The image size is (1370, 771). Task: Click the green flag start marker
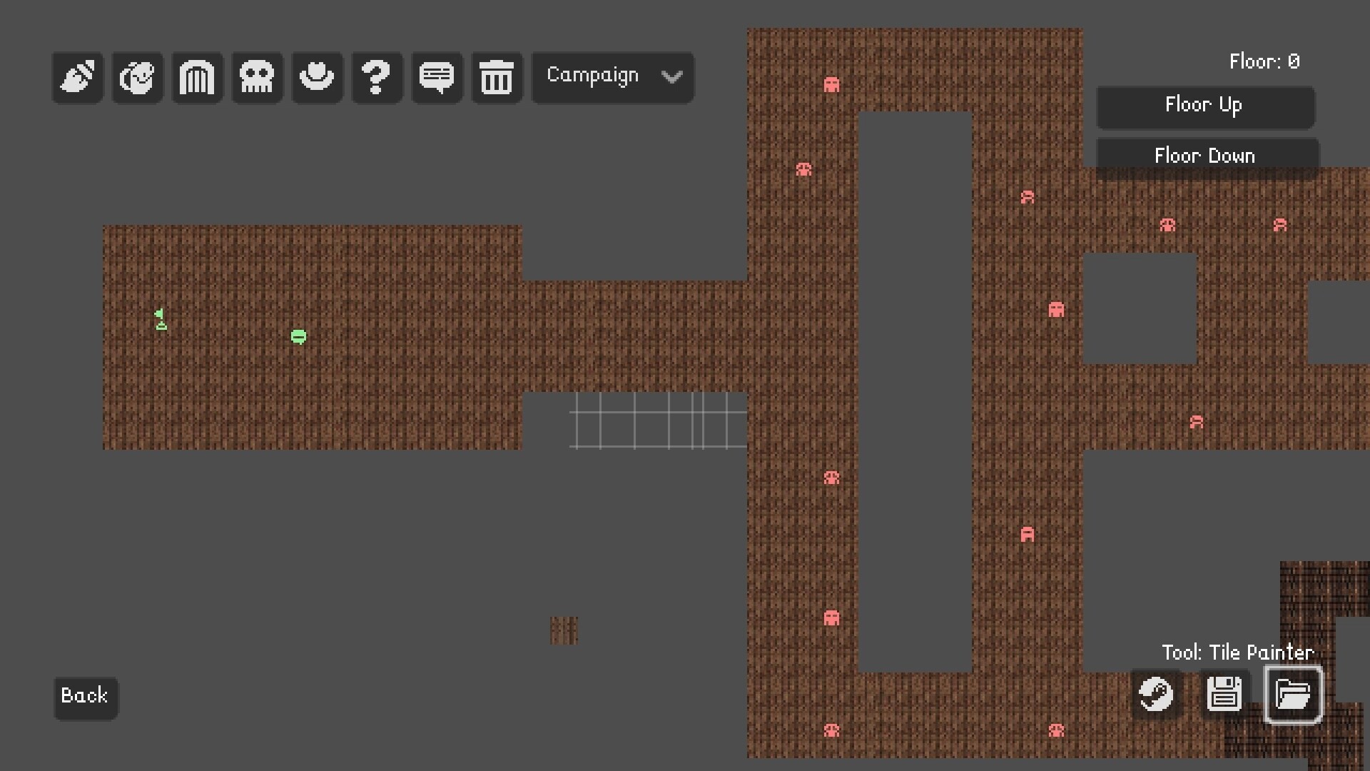[161, 319]
